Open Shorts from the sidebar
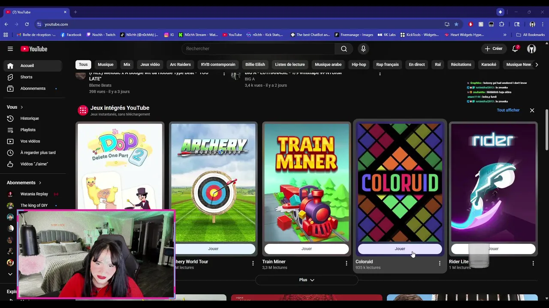The width and height of the screenshot is (549, 308). pyautogui.click(x=33, y=77)
